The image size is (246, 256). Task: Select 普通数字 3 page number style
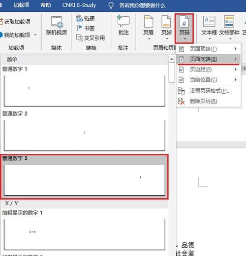85,177
